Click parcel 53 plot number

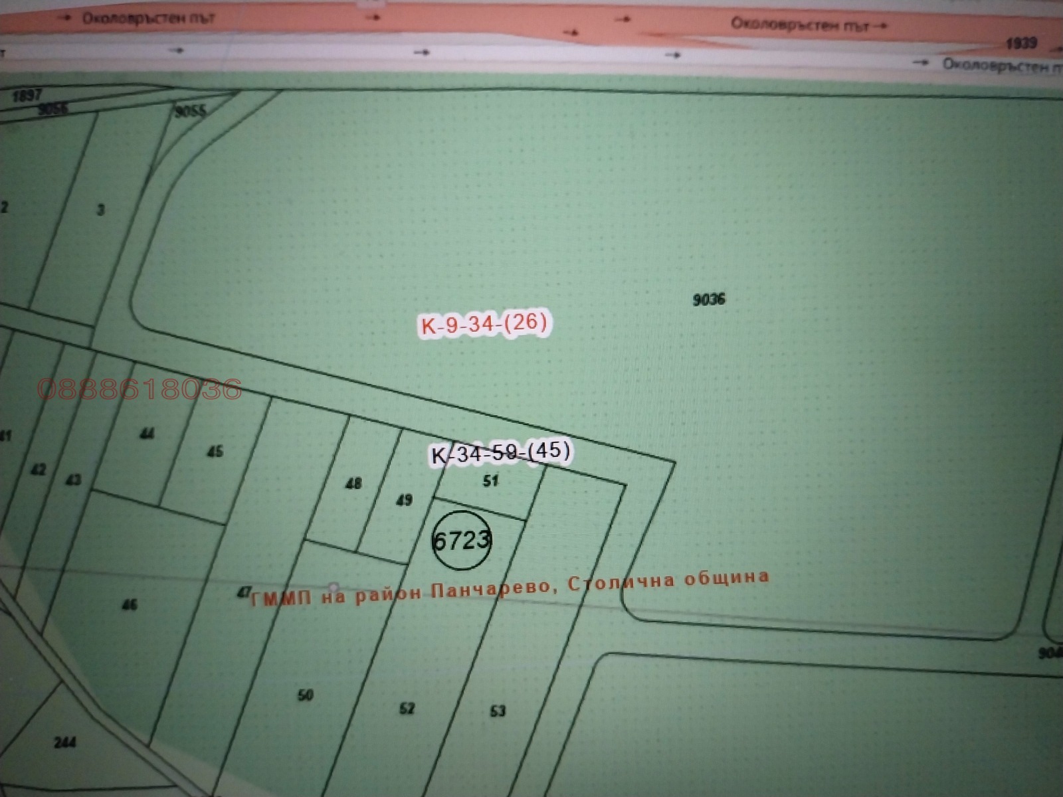pyautogui.click(x=498, y=711)
